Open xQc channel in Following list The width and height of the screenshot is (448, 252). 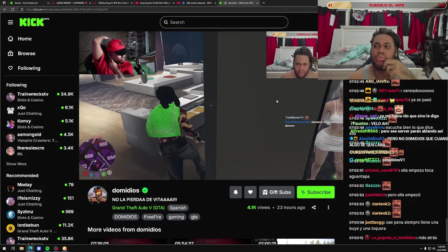[x=40, y=110]
